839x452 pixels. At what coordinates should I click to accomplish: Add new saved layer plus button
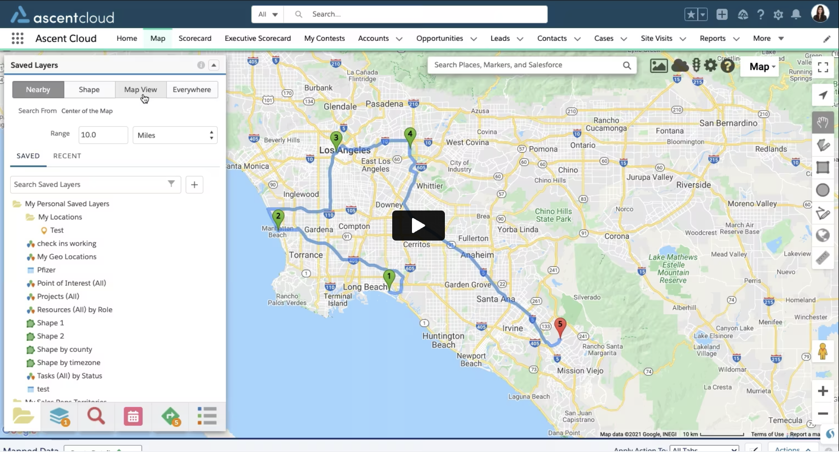pos(194,185)
